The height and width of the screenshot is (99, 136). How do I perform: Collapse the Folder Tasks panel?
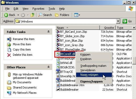pyautogui.click(x=48, y=32)
